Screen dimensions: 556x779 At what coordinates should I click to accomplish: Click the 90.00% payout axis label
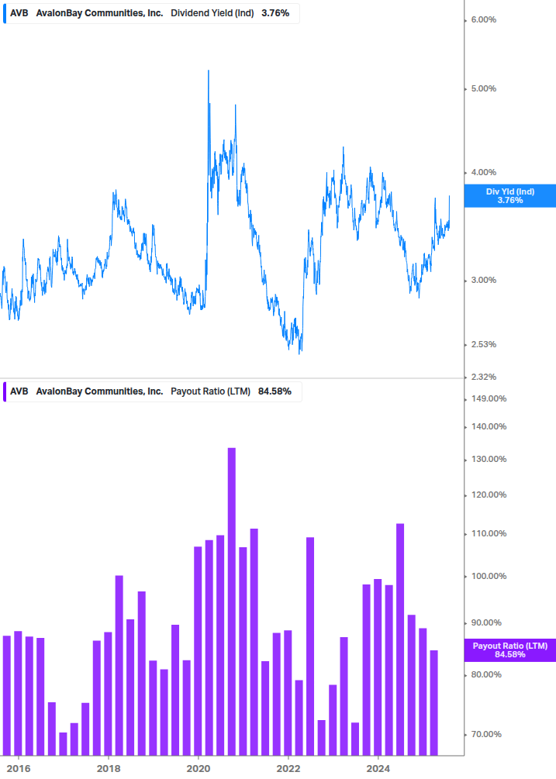tap(486, 623)
